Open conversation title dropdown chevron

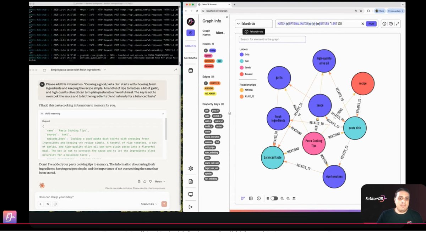click(105, 70)
